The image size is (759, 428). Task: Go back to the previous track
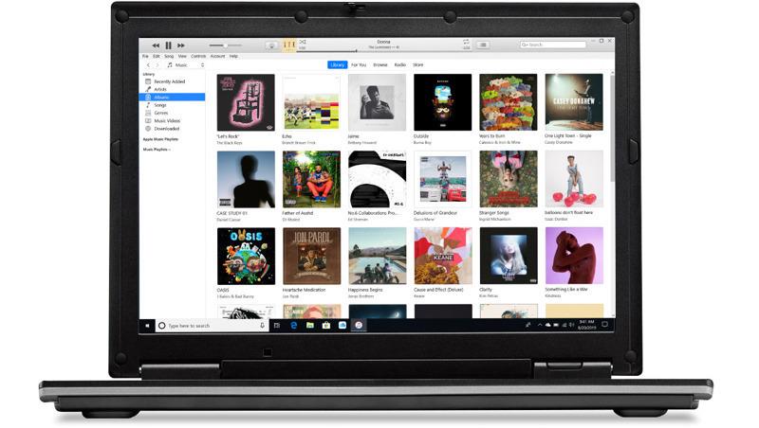pyautogui.click(x=156, y=45)
